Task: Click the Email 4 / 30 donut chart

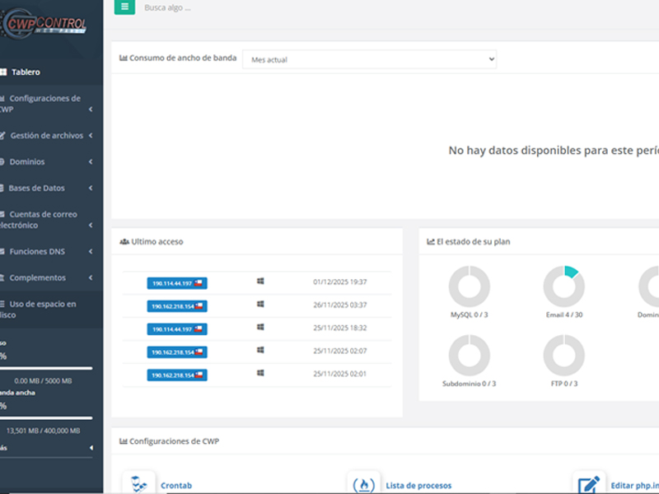Action: pos(564,287)
